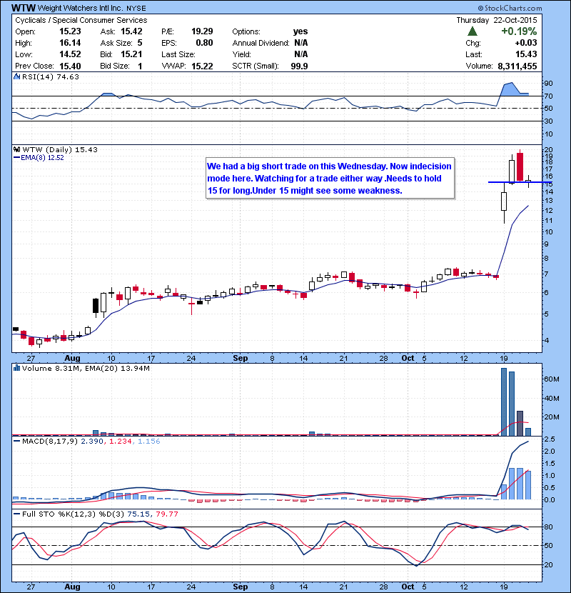571x593 pixels.
Task: Click the Chg value +0.03
Action: (x=525, y=43)
